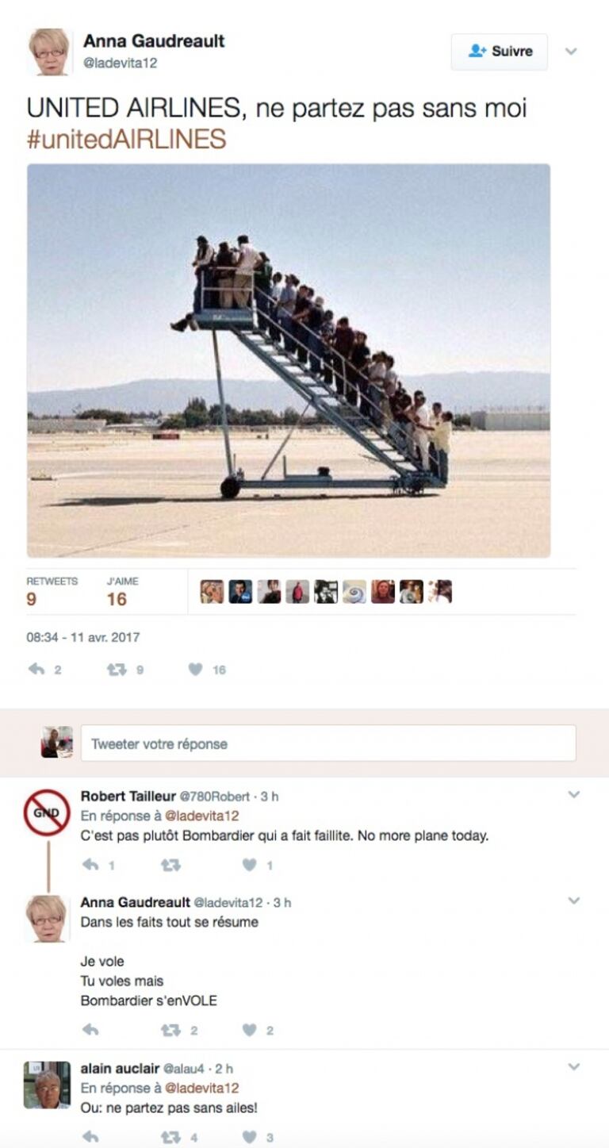Open the airplane stairs photo
This screenshot has width=609, height=1148.
pos(289,360)
